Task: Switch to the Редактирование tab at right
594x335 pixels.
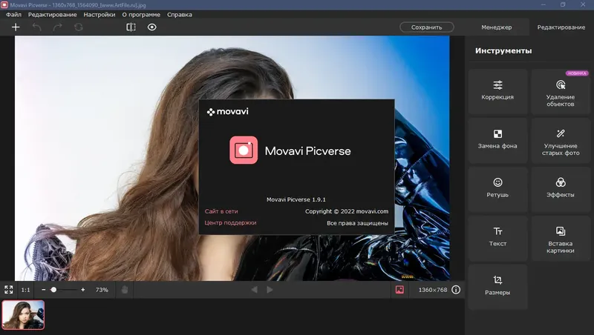Action: 561,27
